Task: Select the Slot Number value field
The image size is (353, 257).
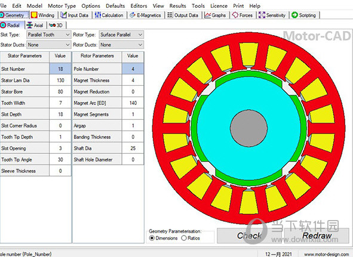Action: click(60, 69)
